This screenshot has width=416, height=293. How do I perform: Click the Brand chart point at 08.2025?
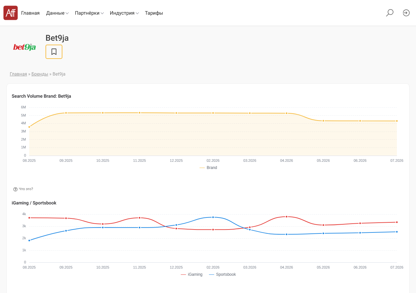[x=29, y=127]
